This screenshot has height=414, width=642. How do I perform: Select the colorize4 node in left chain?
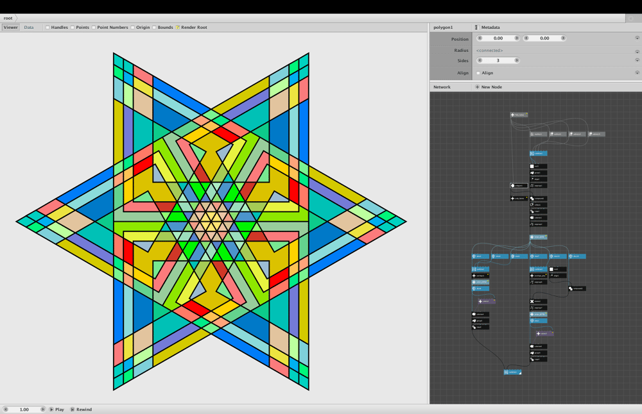480,314
